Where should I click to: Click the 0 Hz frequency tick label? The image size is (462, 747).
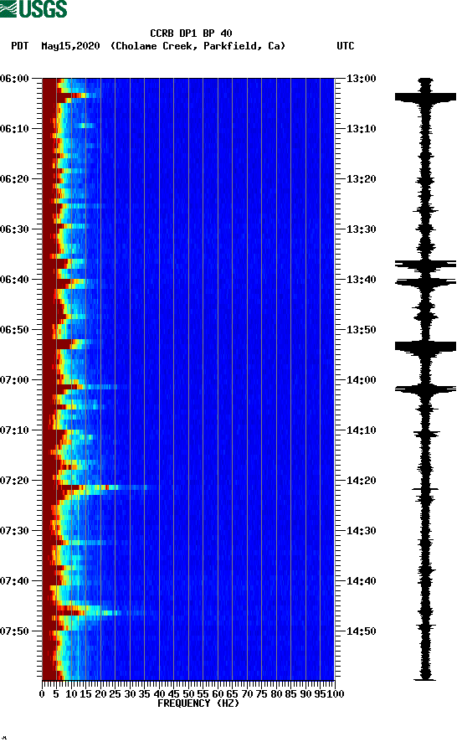tap(42, 694)
